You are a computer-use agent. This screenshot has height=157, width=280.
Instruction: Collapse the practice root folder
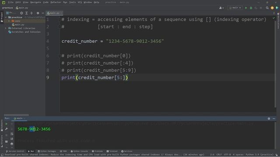[x=6, y=17]
